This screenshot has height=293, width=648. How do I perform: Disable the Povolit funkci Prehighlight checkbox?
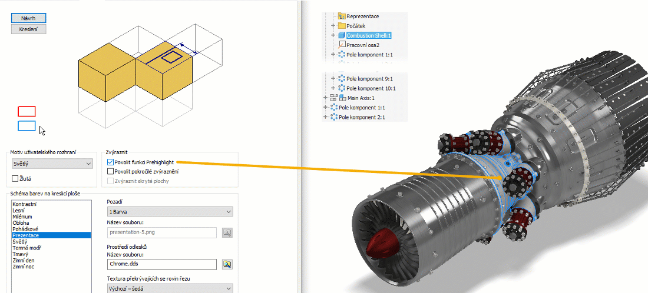110,162
